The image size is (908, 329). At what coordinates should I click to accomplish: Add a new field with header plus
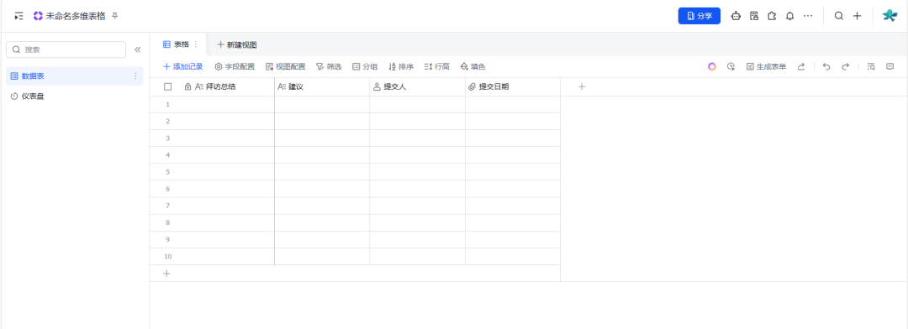pyautogui.click(x=582, y=86)
